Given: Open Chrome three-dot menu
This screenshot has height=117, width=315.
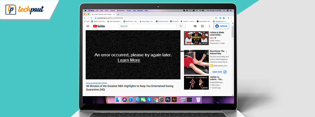Looking at the screenshot, I should pyautogui.click(x=232, y=18).
